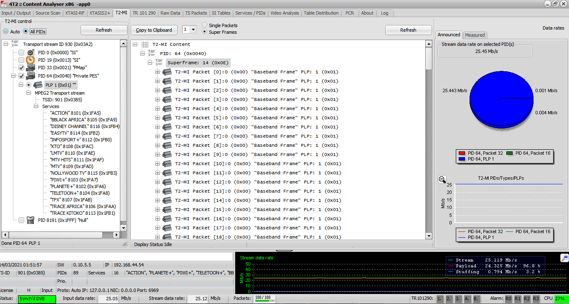The width and height of the screenshot is (569, 304).
Task: Click the camera icon next to PLP 1
Action: point(38,85)
